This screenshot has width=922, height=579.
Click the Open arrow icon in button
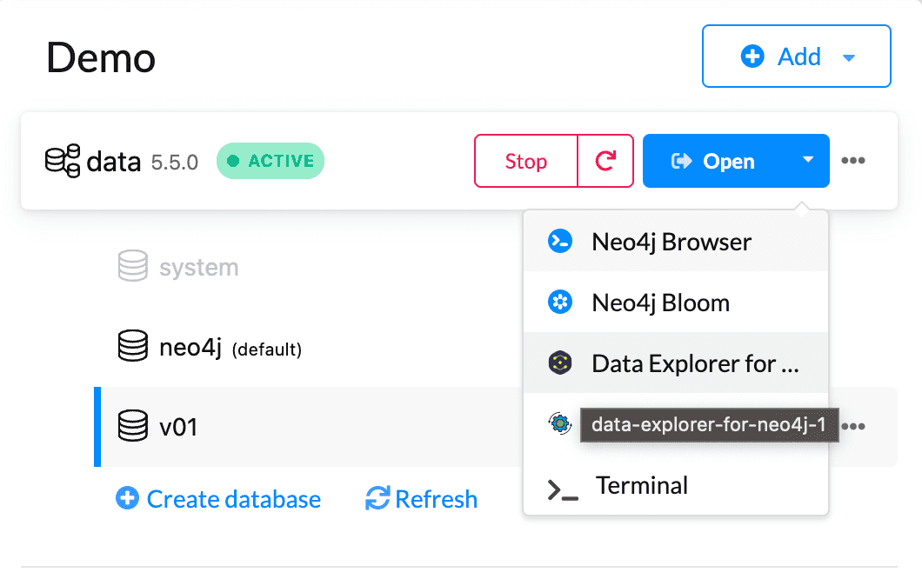tap(682, 161)
